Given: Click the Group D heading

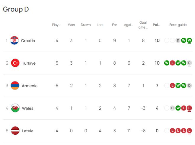Looking at the screenshot, I should 16,9.
